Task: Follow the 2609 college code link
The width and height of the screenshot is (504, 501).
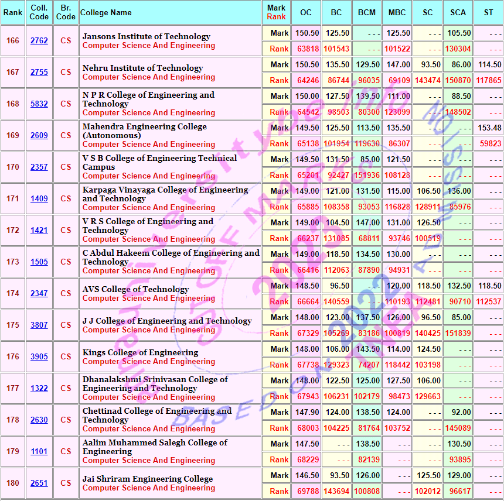Action: (39, 135)
